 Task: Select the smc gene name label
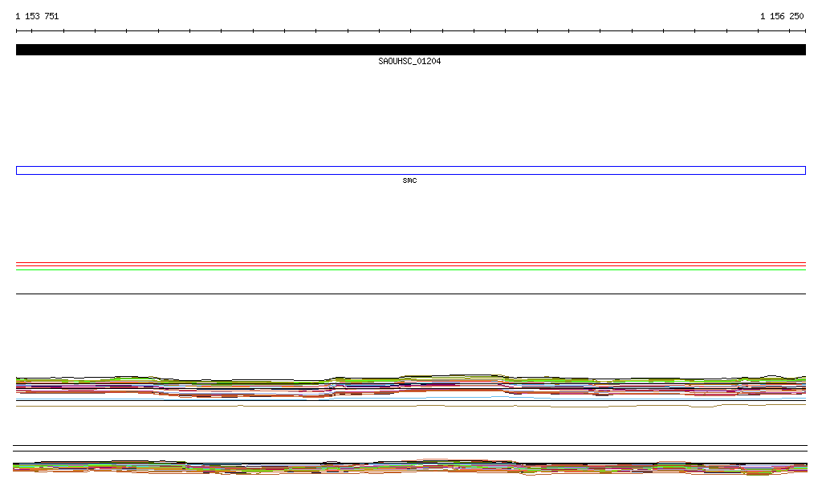tap(409, 180)
